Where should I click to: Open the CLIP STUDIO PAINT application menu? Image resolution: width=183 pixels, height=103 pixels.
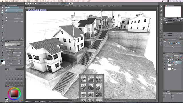pyautogui.click(x=12, y=1)
